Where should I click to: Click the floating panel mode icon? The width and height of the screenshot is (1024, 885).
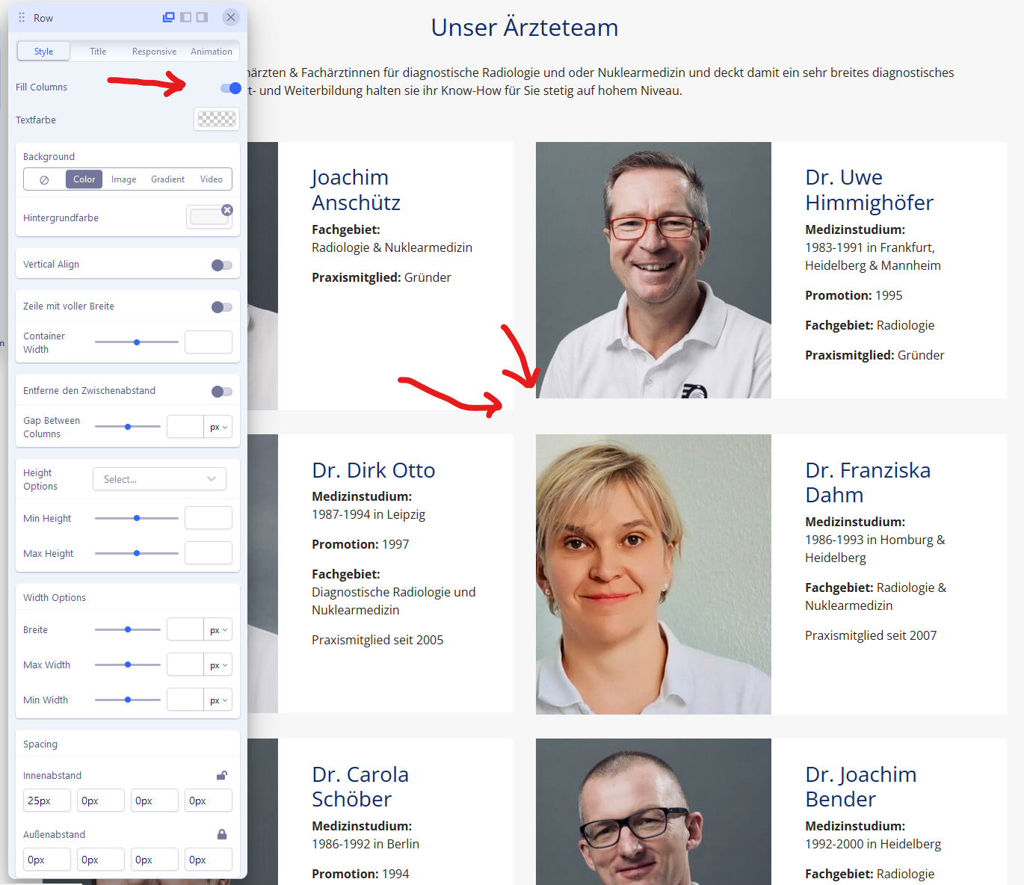[x=169, y=17]
